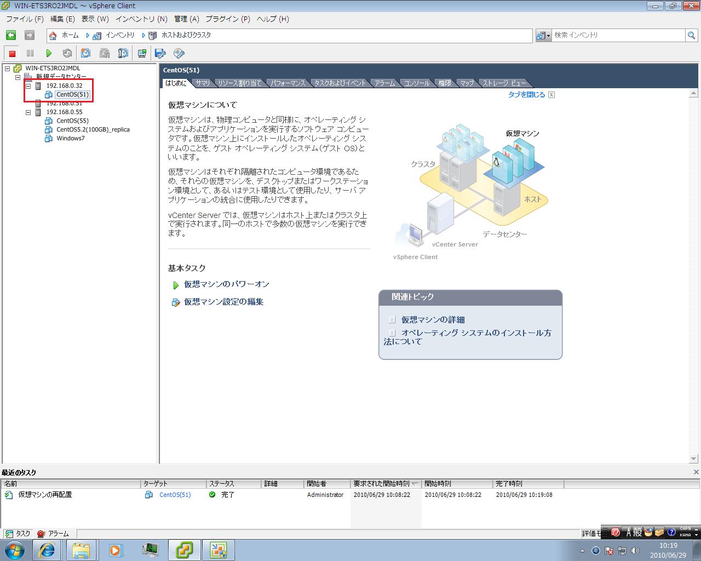Select the Windows7 virtual machine

tap(71, 139)
